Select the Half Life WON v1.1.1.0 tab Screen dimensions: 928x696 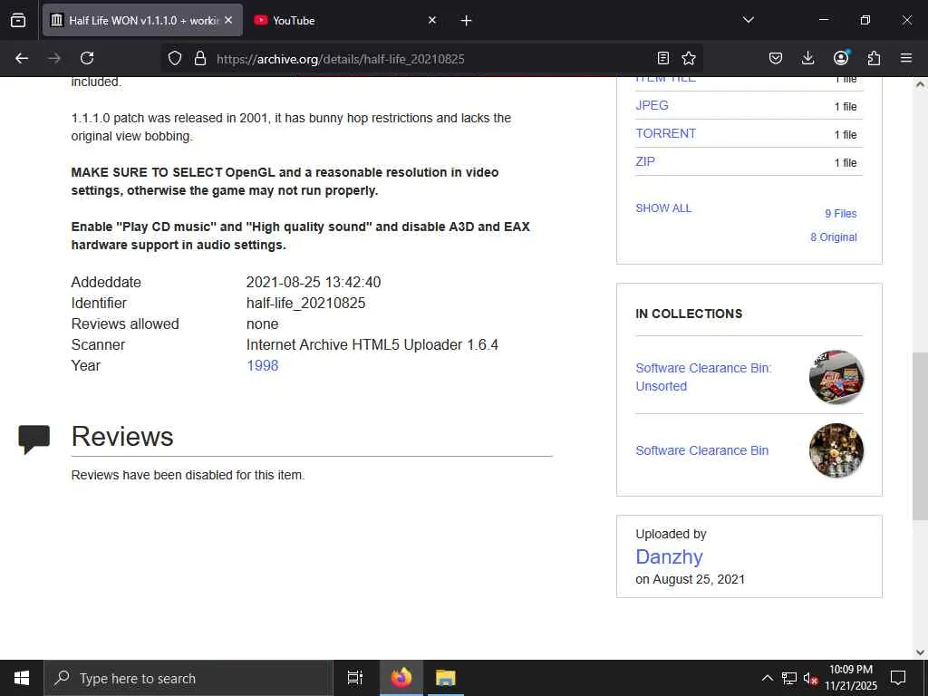142,20
